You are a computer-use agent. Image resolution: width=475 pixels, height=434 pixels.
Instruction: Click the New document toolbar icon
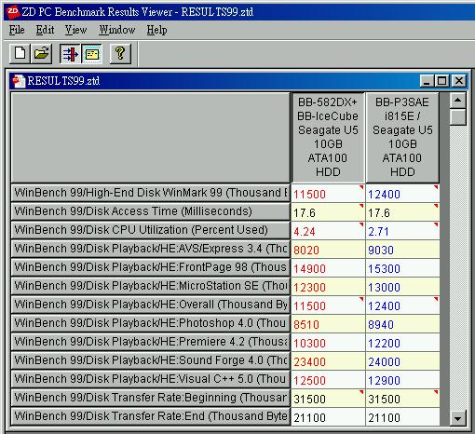(x=20, y=53)
